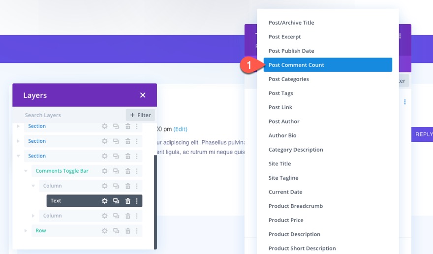Open three-dot menu of settings modal header
This screenshot has width=433, height=254.
(x=400, y=36)
